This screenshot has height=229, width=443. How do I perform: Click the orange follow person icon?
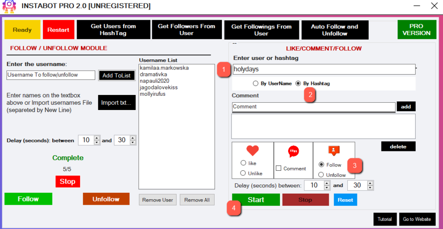coord(334,151)
